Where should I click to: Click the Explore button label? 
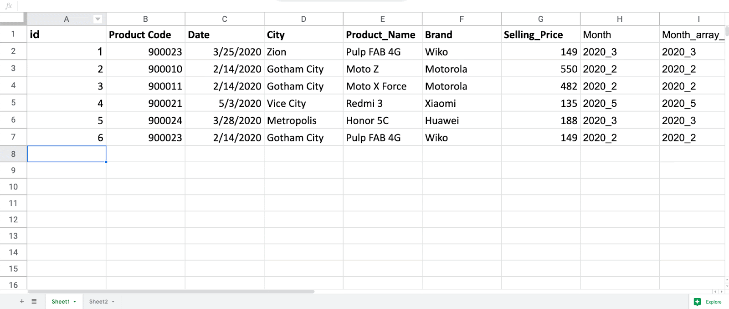(714, 302)
